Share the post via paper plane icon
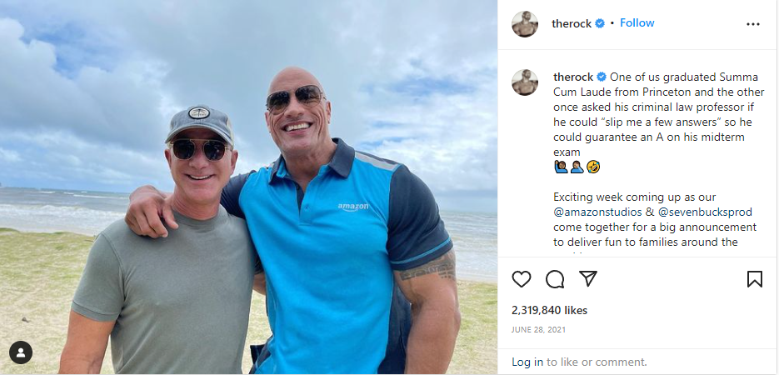Image resolution: width=779 pixels, height=375 pixels. (588, 279)
